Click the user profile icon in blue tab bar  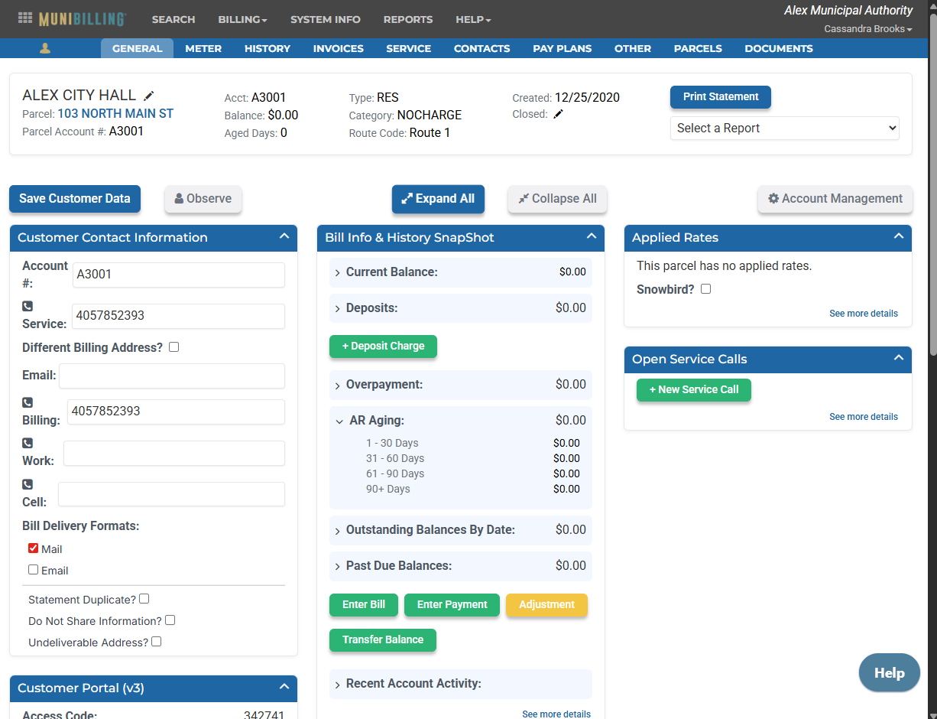(x=45, y=48)
